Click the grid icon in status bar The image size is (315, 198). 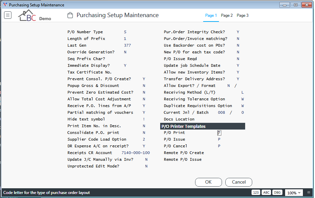[309, 192]
